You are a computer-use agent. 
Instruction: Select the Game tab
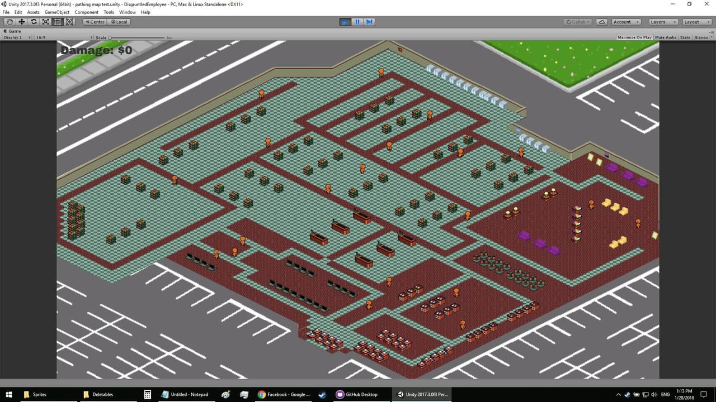pos(12,31)
